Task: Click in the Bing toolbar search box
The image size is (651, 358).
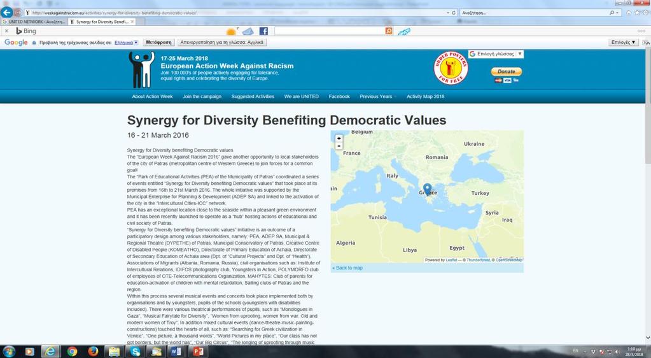Action: [330, 31]
